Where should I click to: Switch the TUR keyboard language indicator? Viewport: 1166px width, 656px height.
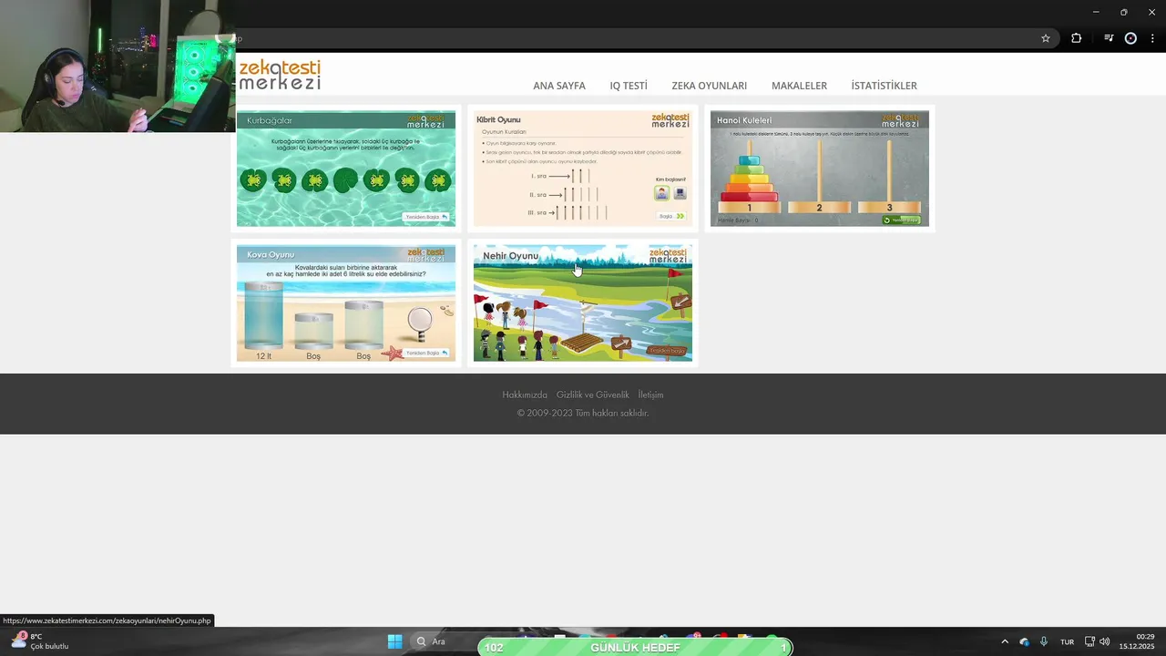(x=1067, y=641)
